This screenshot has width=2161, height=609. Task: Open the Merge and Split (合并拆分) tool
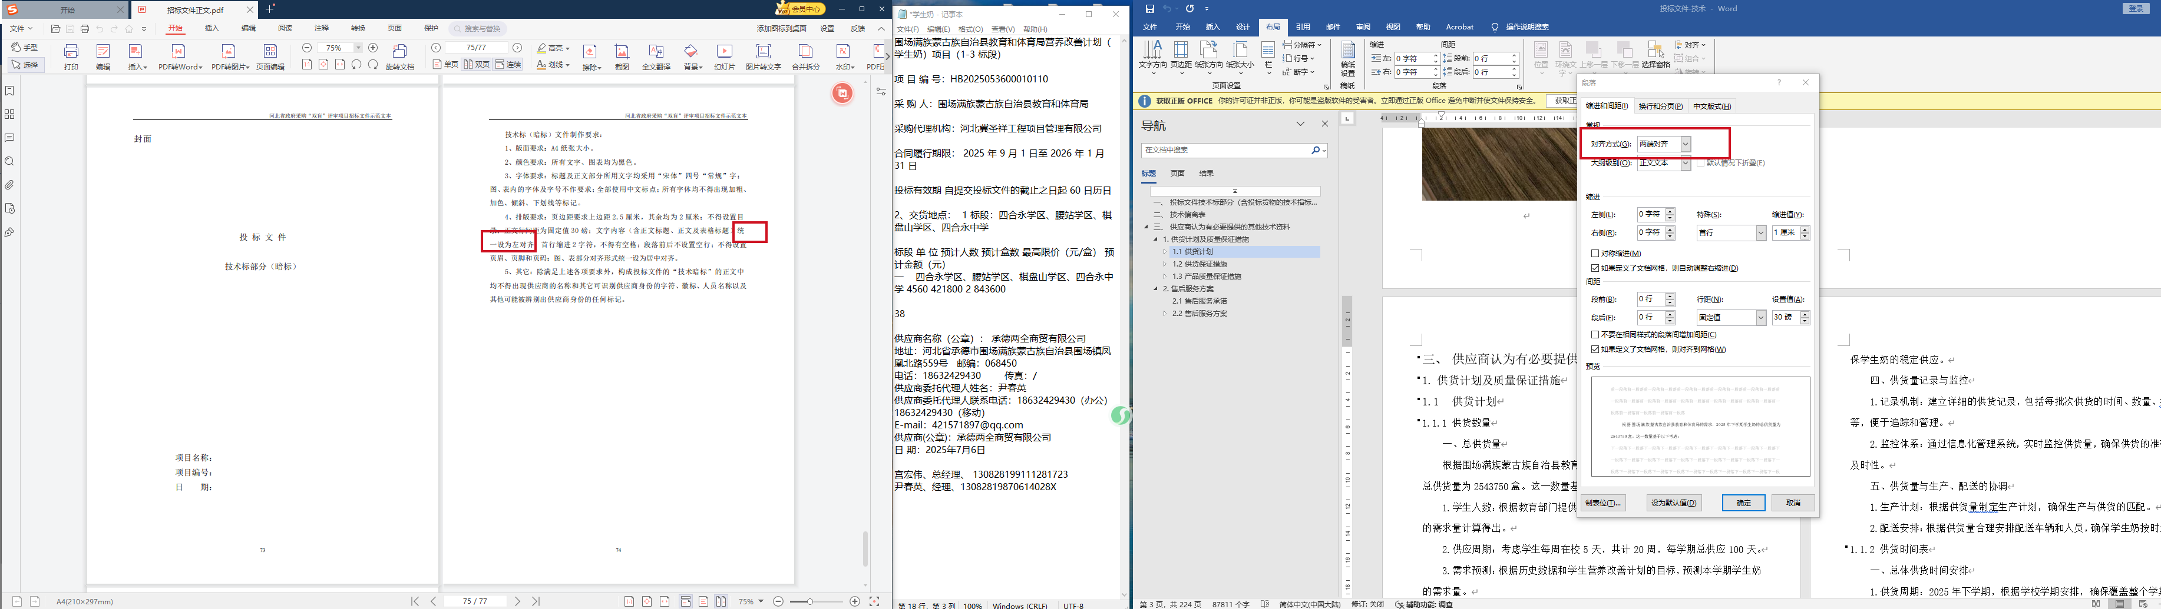tap(806, 56)
